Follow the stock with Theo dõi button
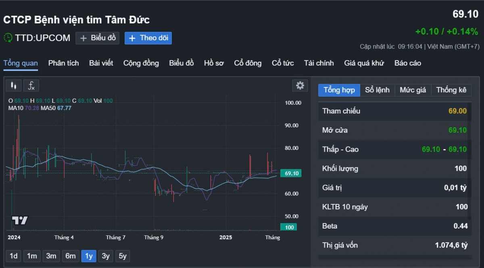The width and height of the screenshot is (484, 268). (148, 38)
